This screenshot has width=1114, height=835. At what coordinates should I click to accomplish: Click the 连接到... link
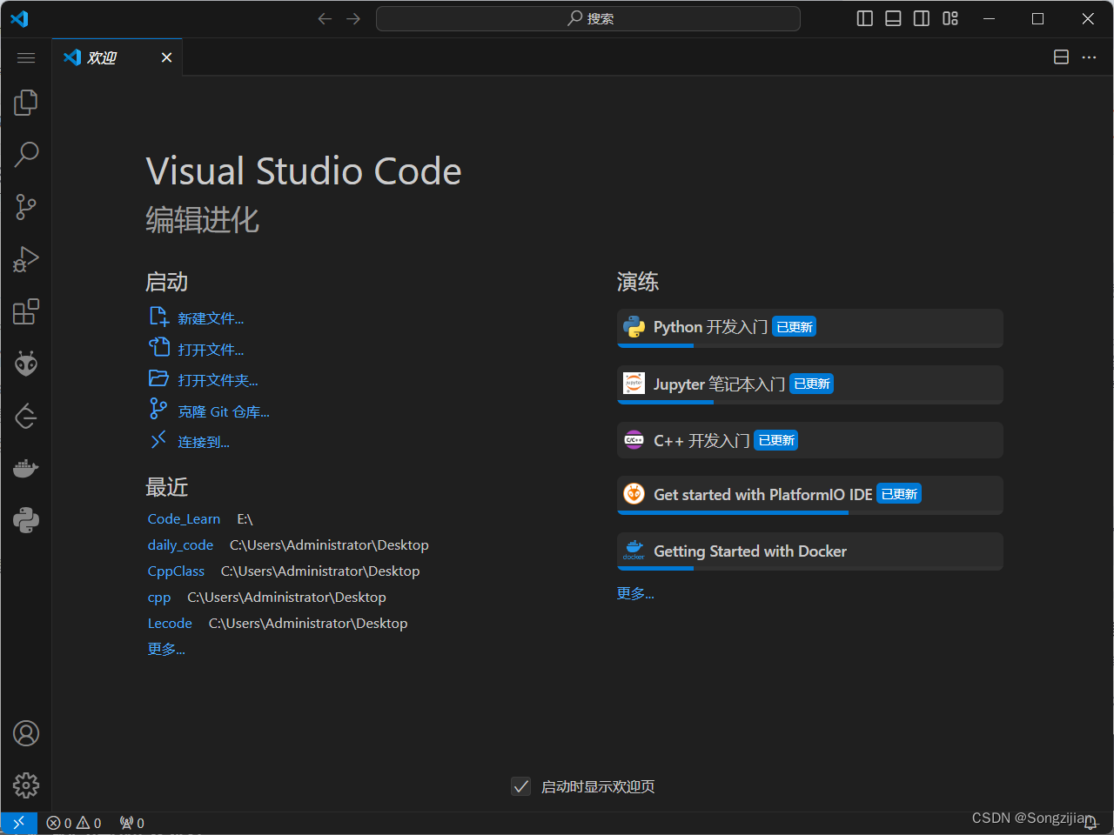click(x=204, y=442)
